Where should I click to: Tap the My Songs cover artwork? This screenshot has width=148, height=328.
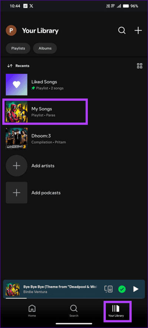pos(17,112)
